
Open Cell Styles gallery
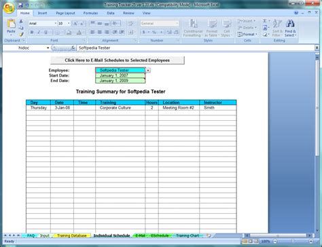[226, 28]
